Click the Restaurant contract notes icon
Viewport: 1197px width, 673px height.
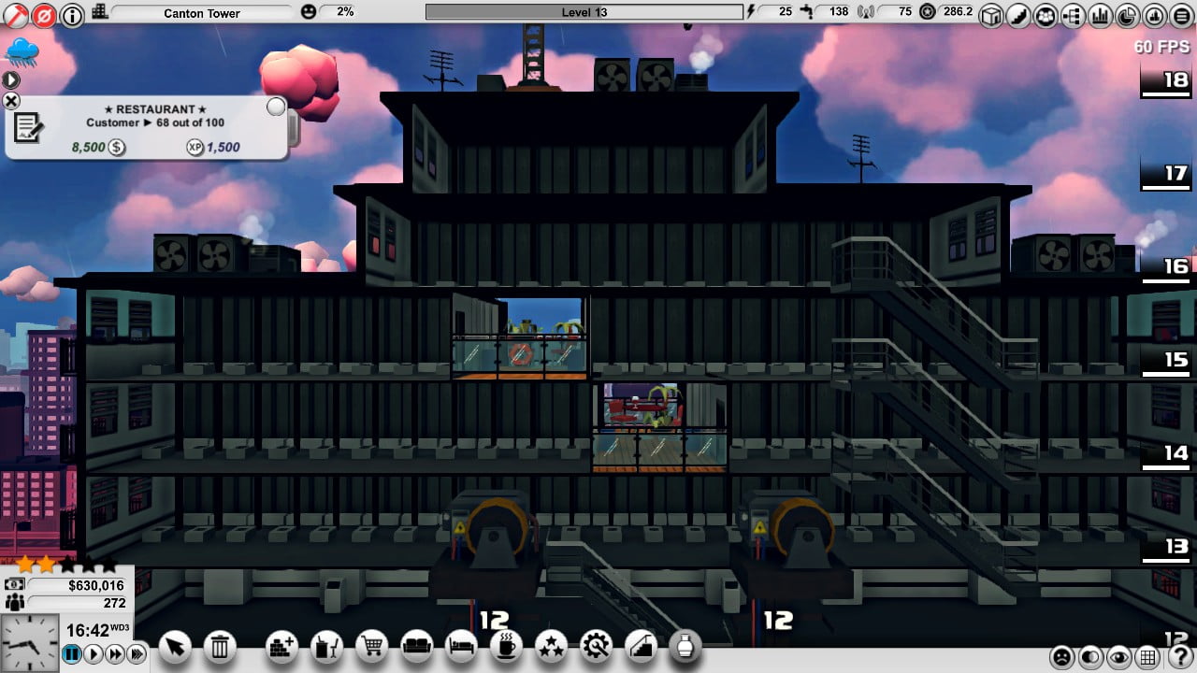28,128
